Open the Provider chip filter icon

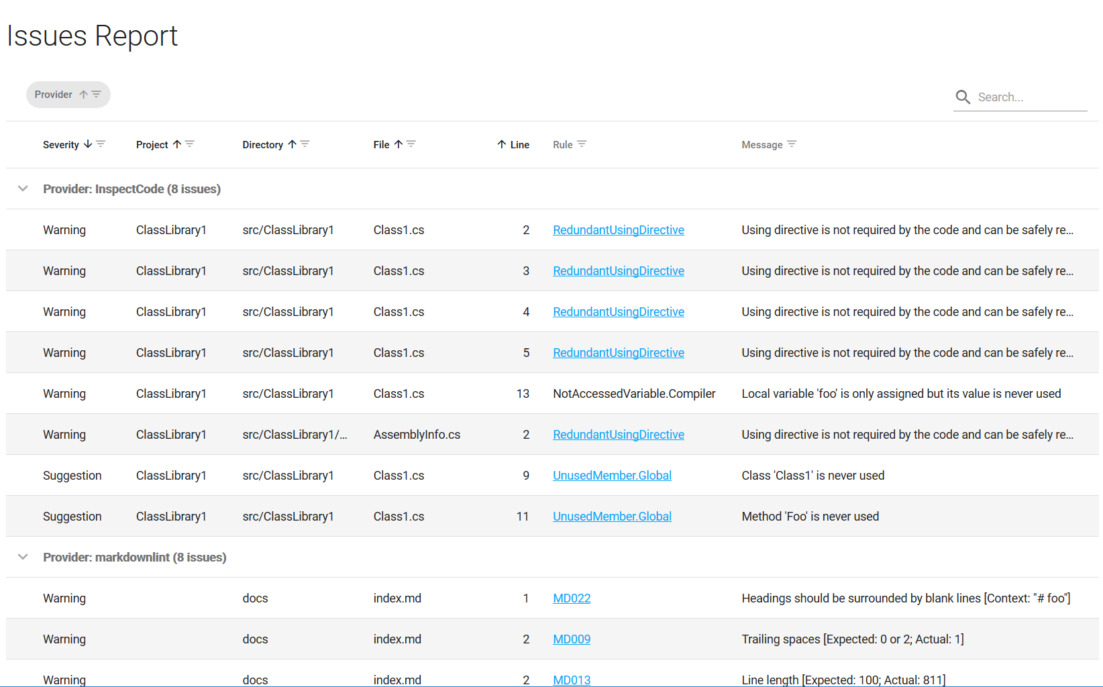click(97, 95)
